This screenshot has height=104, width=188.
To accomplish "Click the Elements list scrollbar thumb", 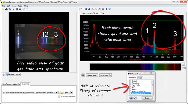I will (x=152, y=85).
